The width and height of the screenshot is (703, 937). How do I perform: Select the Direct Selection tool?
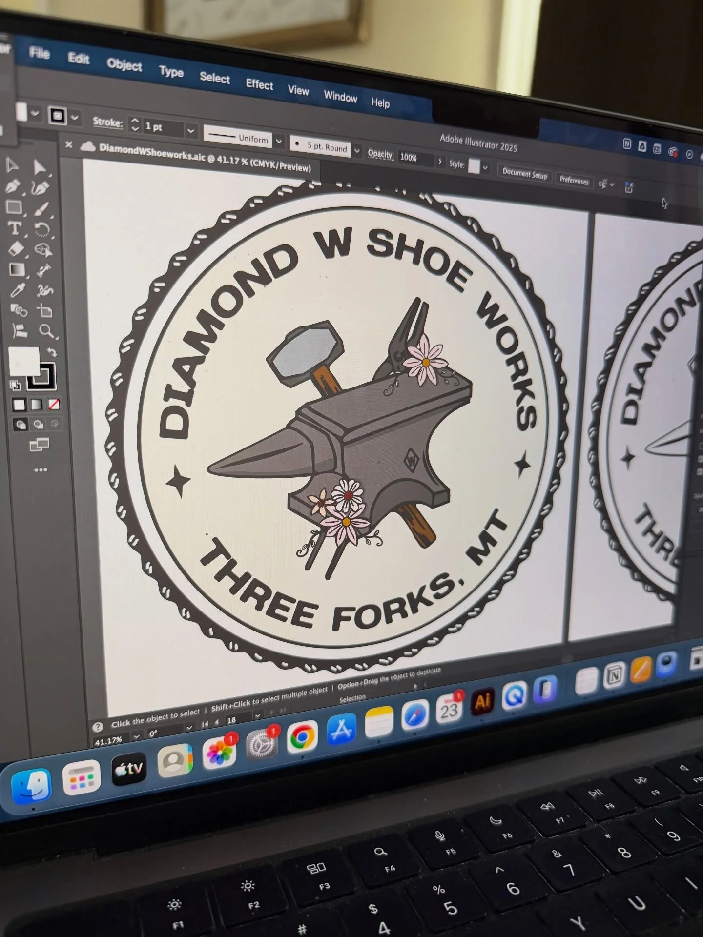click(x=40, y=168)
